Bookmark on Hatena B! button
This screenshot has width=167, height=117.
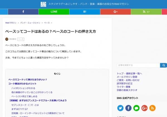(85, 12)
